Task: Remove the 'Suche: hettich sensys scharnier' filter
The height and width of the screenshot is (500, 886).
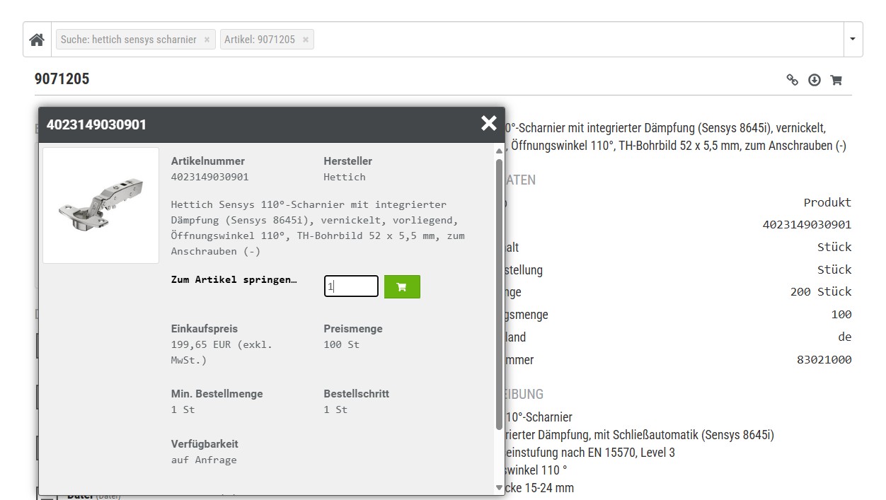Action: click(x=207, y=40)
